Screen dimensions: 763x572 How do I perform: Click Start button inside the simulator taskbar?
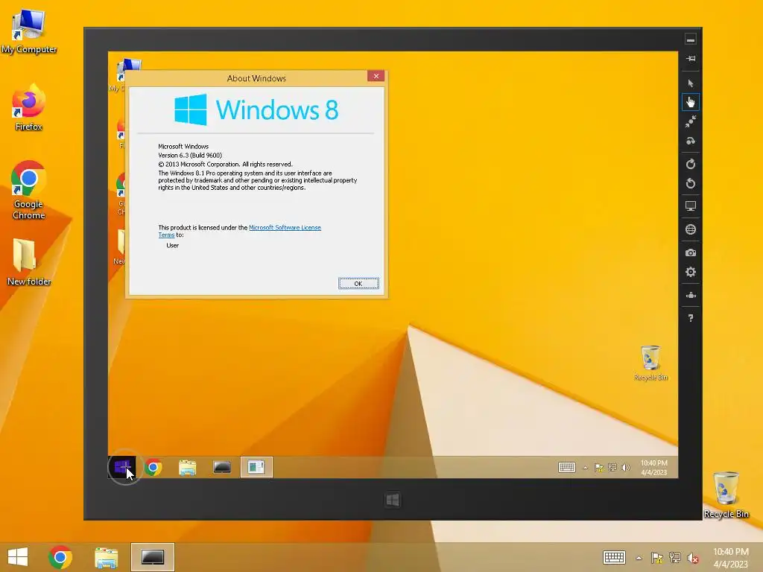pos(122,468)
